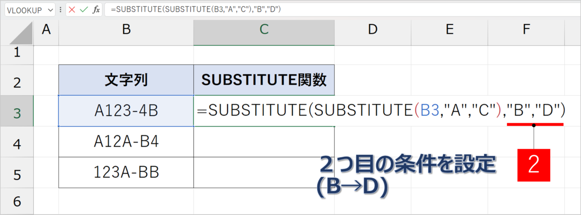581x215 pixels.
Task: Click the red callout box labeled 2
Action: (534, 165)
